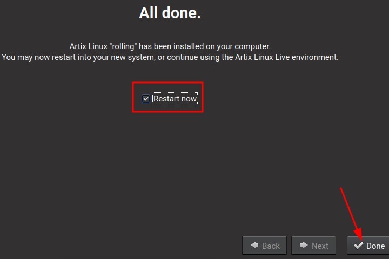Click the 'has been installed on your computer' line
The image size is (389, 259).
[x=205, y=46]
